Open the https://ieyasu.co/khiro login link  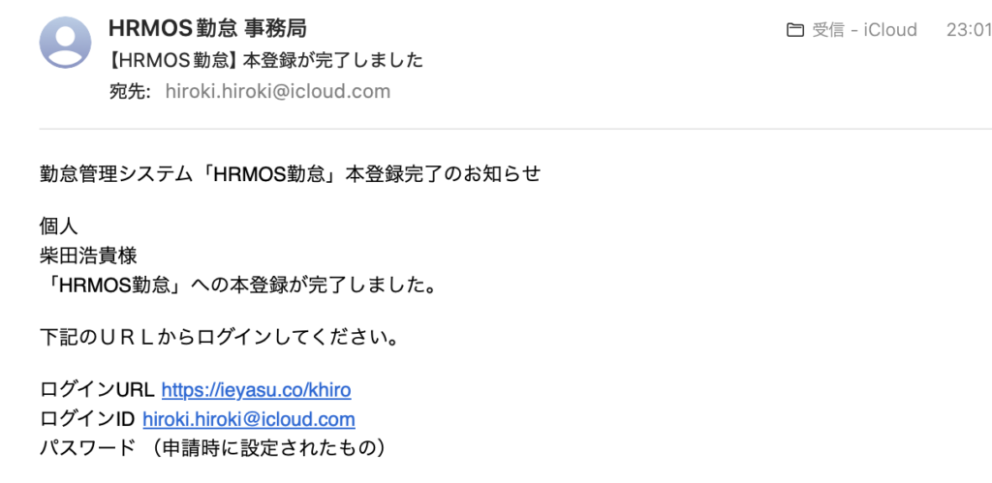tap(256, 390)
